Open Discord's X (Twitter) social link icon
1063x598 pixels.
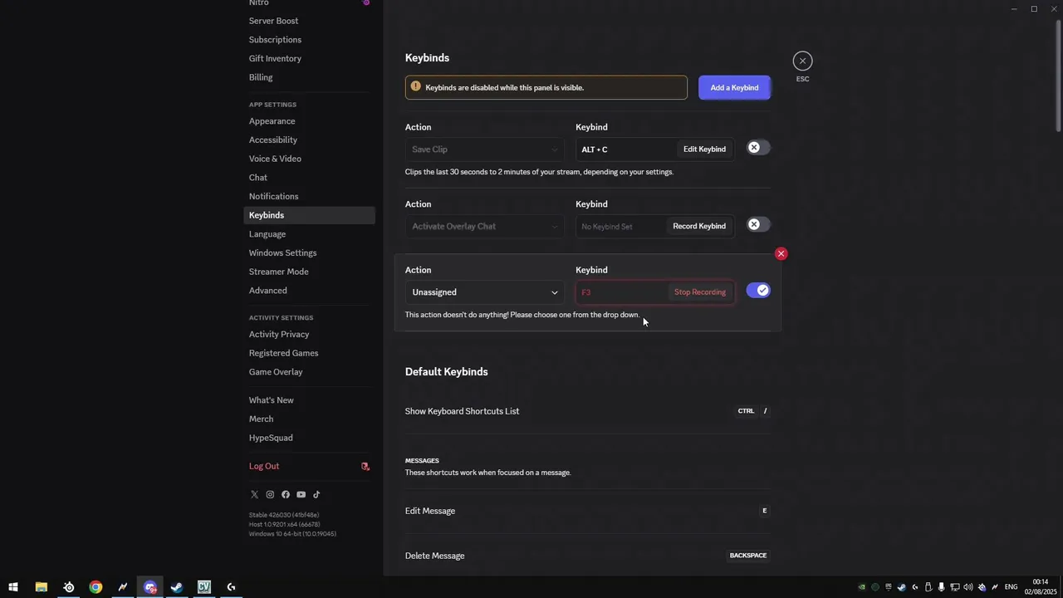click(x=254, y=495)
